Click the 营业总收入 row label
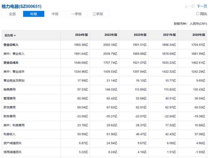 (x=11, y=45)
